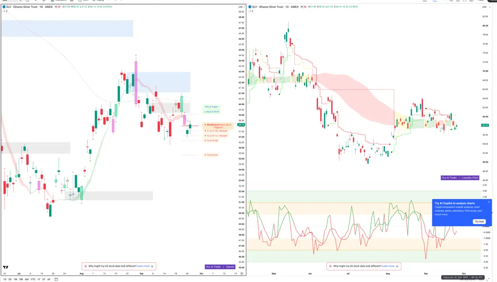This screenshot has height=282, width=497.
Task: Click the flag icon in left chart notice
Action: [85, 266]
